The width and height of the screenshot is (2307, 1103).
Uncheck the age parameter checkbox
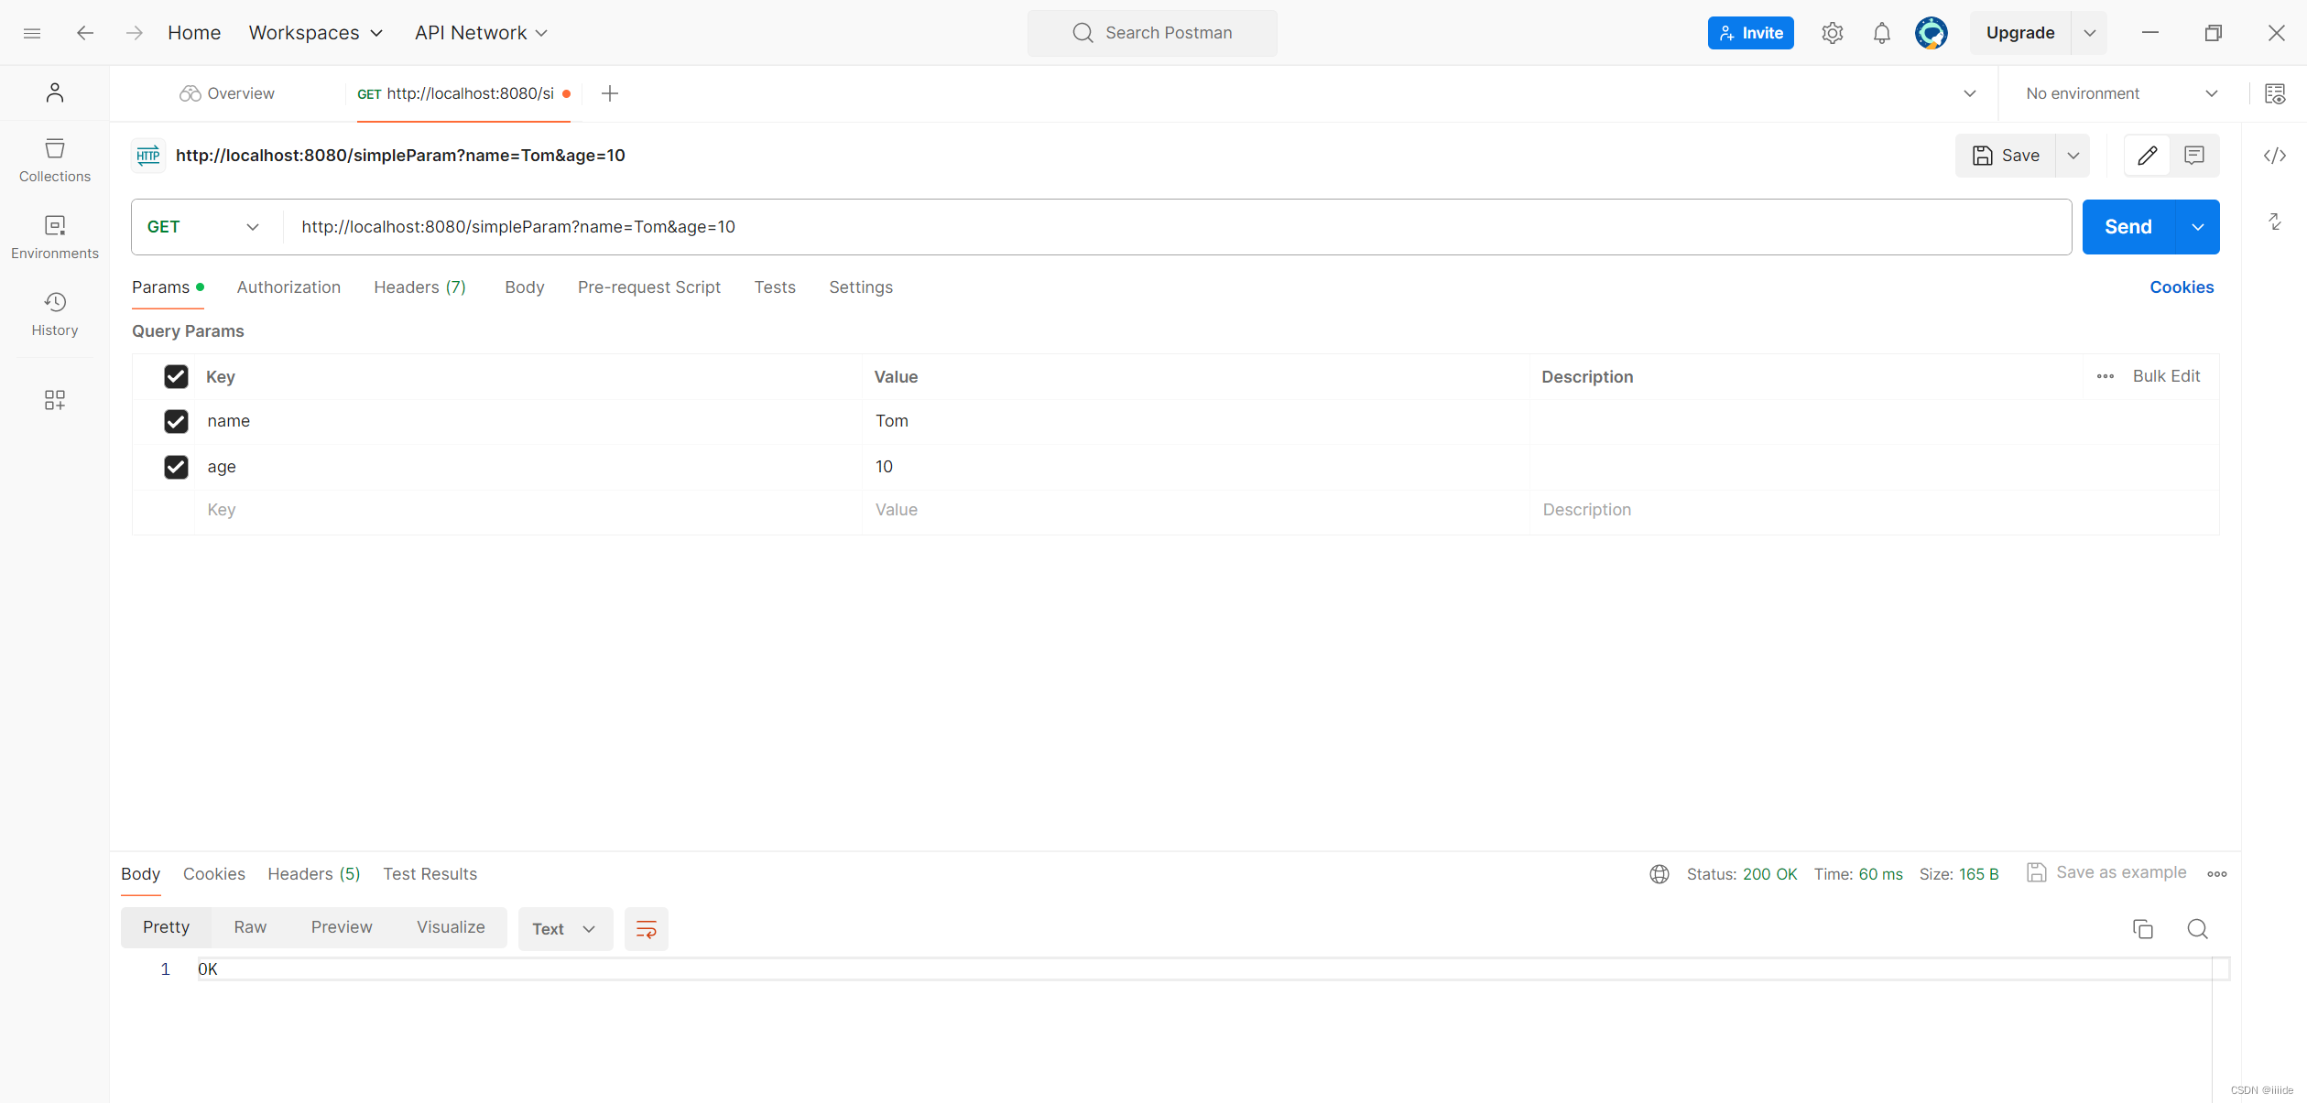[x=176, y=467]
